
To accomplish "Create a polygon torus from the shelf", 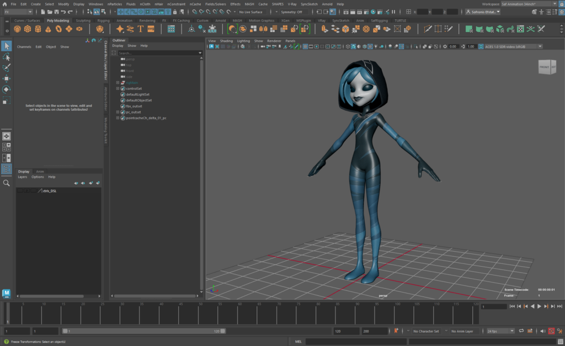I will (58, 29).
